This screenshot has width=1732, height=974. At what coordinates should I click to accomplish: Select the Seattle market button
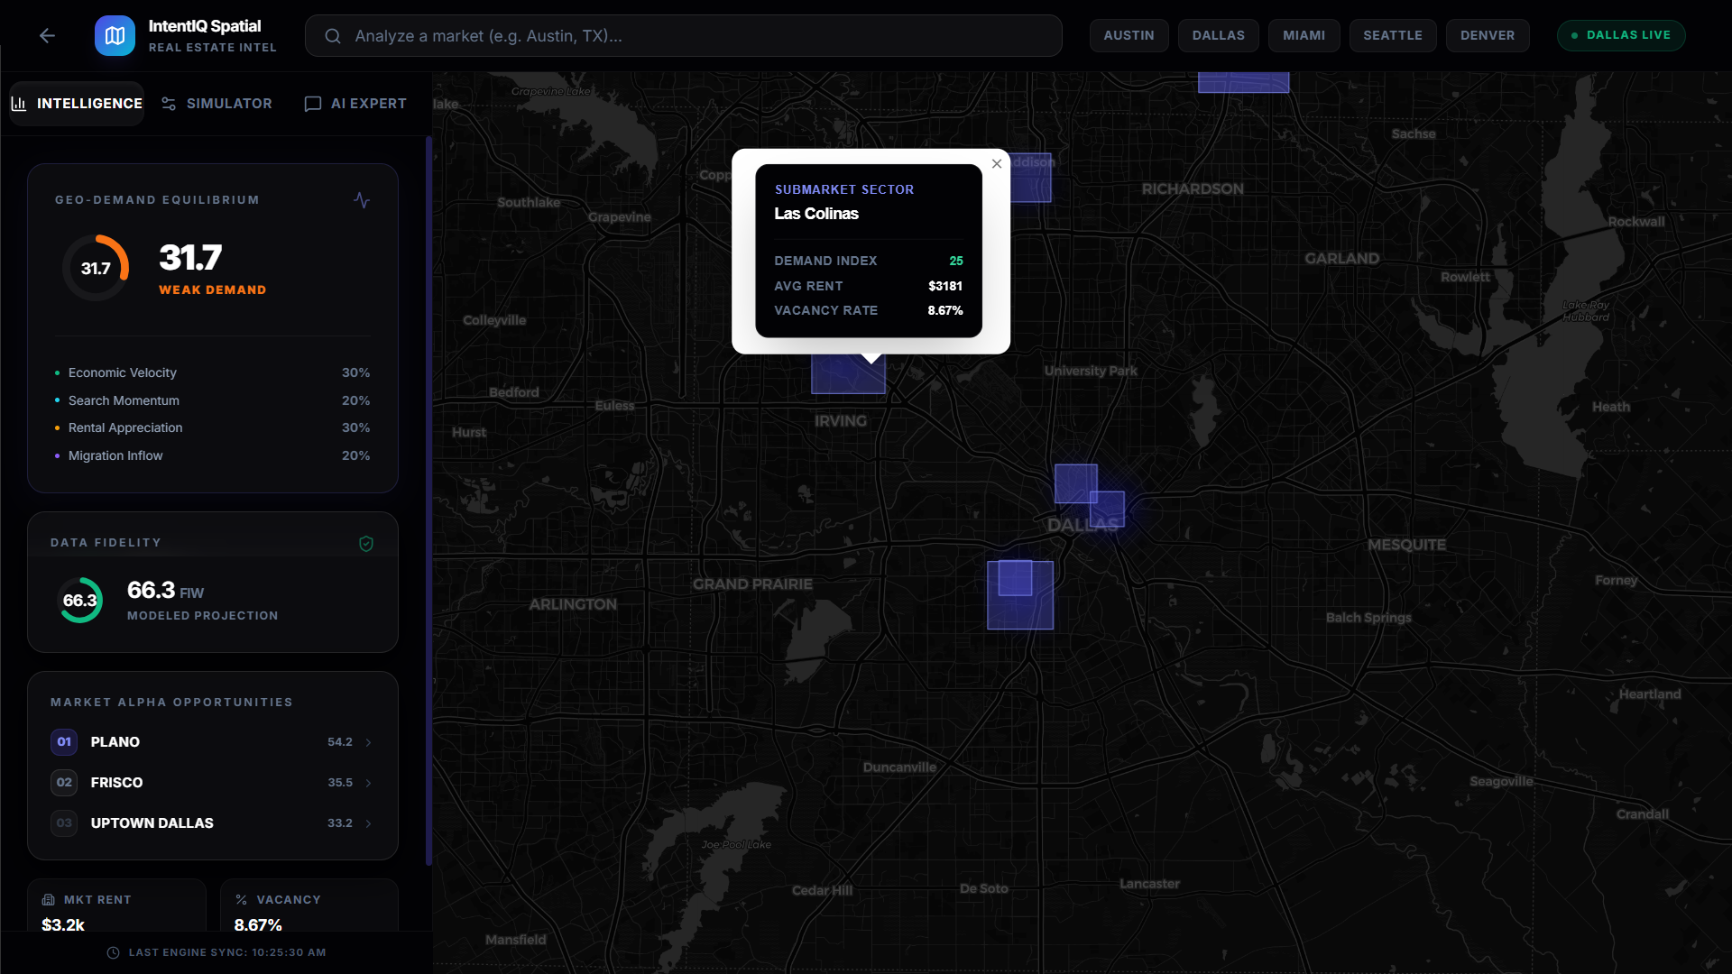[1392, 35]
